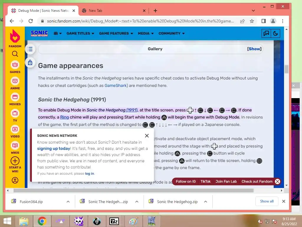302x227 pixels.
Task: Open the Paint palette taskbar icon
Action: (133, 221)
